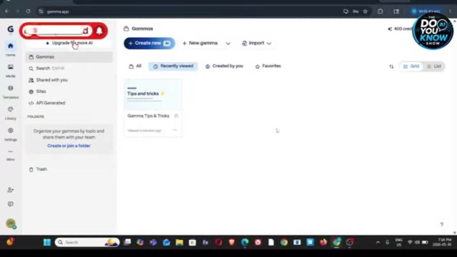Select the Recently viewed tab
Viewport: 457px width, 257px height.
(173, 66)
